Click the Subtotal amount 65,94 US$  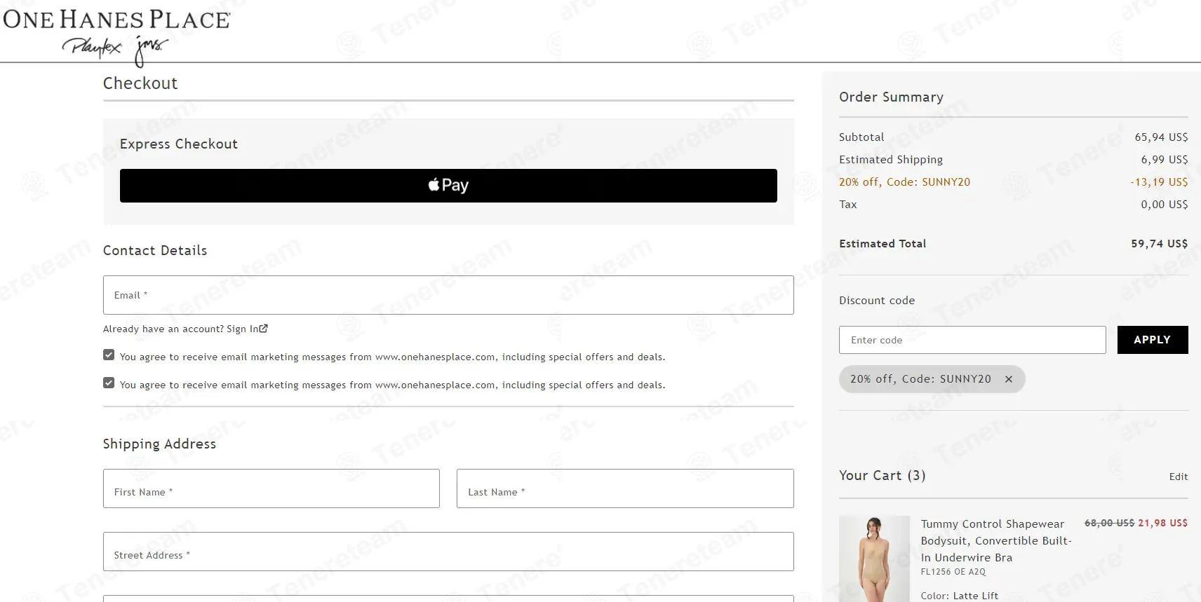coord(1161,137)
